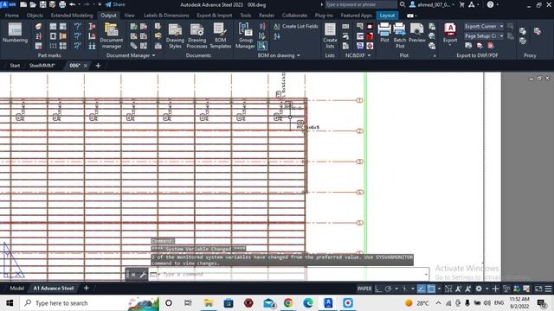The height and width of the screenshot is (311, 554).
Task: Toggle object snap tracking in status bar
Action: tap(422, 289)
